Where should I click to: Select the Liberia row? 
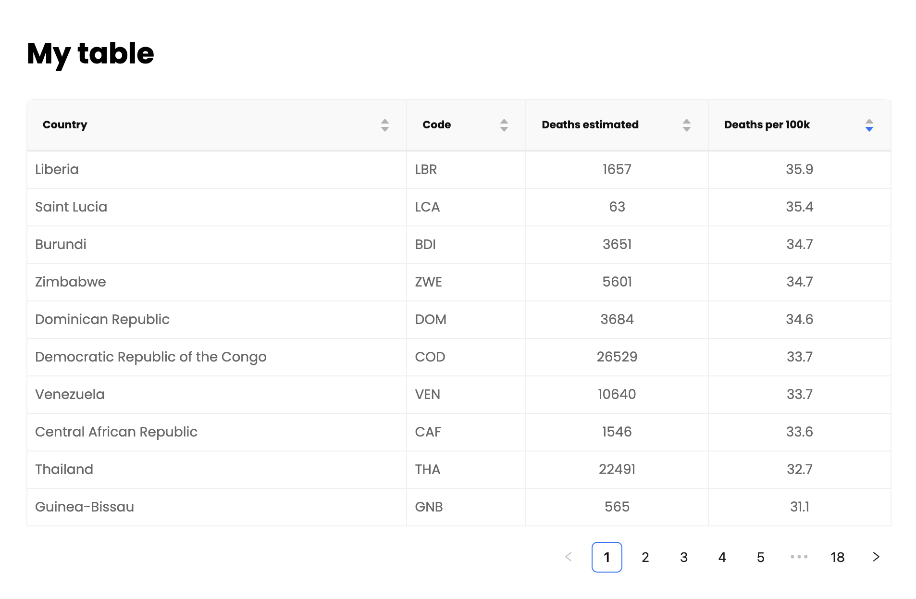[57, 170]
